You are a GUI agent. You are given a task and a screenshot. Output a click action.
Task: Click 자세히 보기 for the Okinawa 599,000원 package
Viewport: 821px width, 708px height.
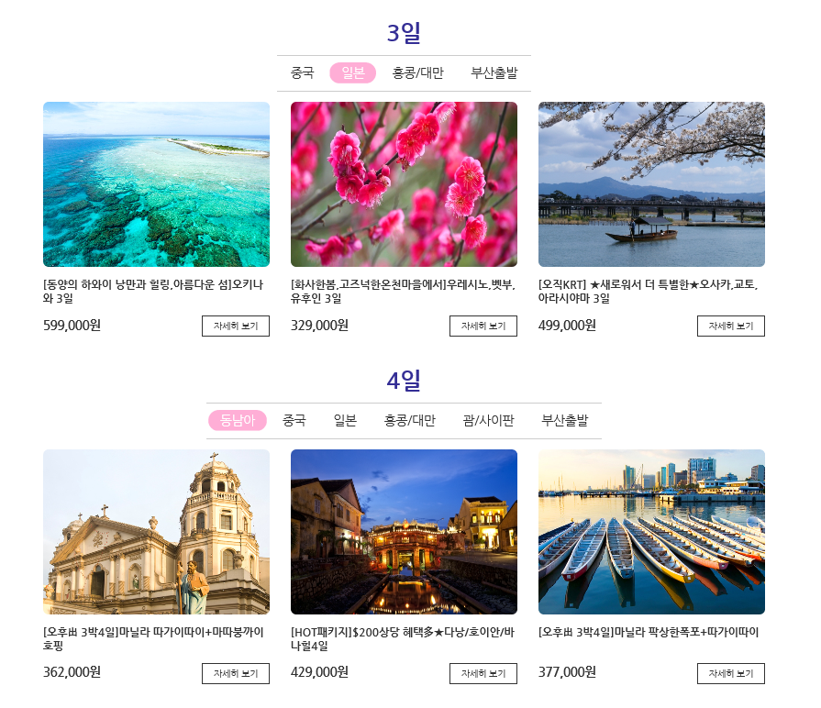tap(236, 326)
